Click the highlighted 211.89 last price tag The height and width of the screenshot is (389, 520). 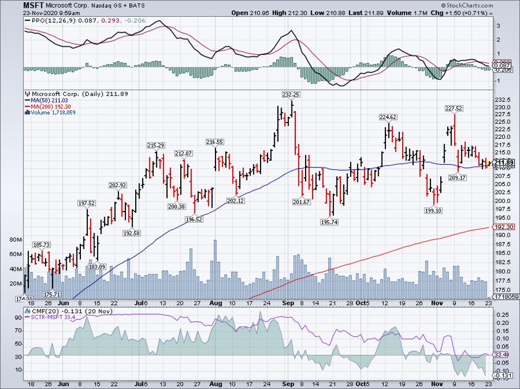coord(504,162)
